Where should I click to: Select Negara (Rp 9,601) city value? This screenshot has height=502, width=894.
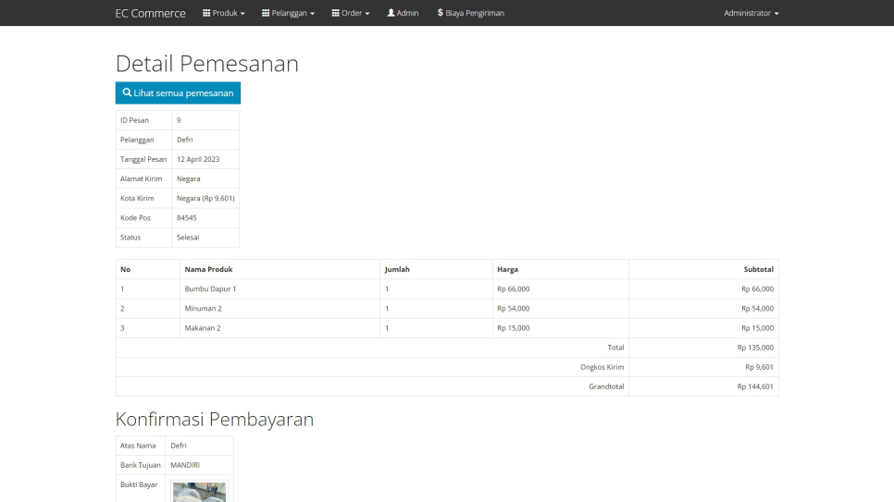coord(205,198)
